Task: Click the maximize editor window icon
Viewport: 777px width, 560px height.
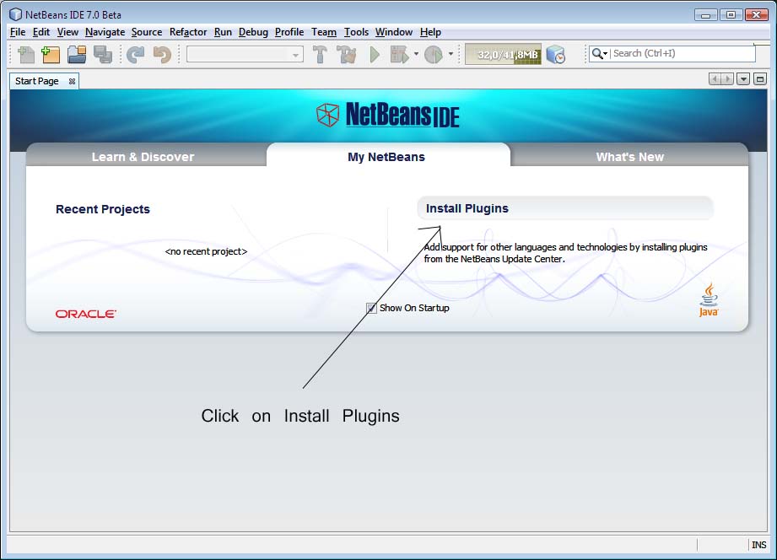Action: tap(760, 78)
